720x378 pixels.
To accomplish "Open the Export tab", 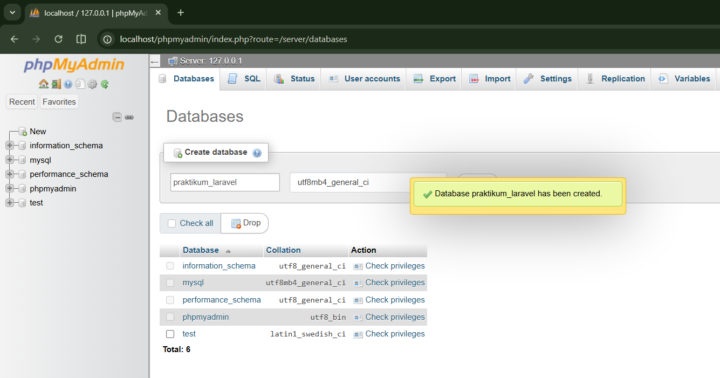I will [435, 79].
